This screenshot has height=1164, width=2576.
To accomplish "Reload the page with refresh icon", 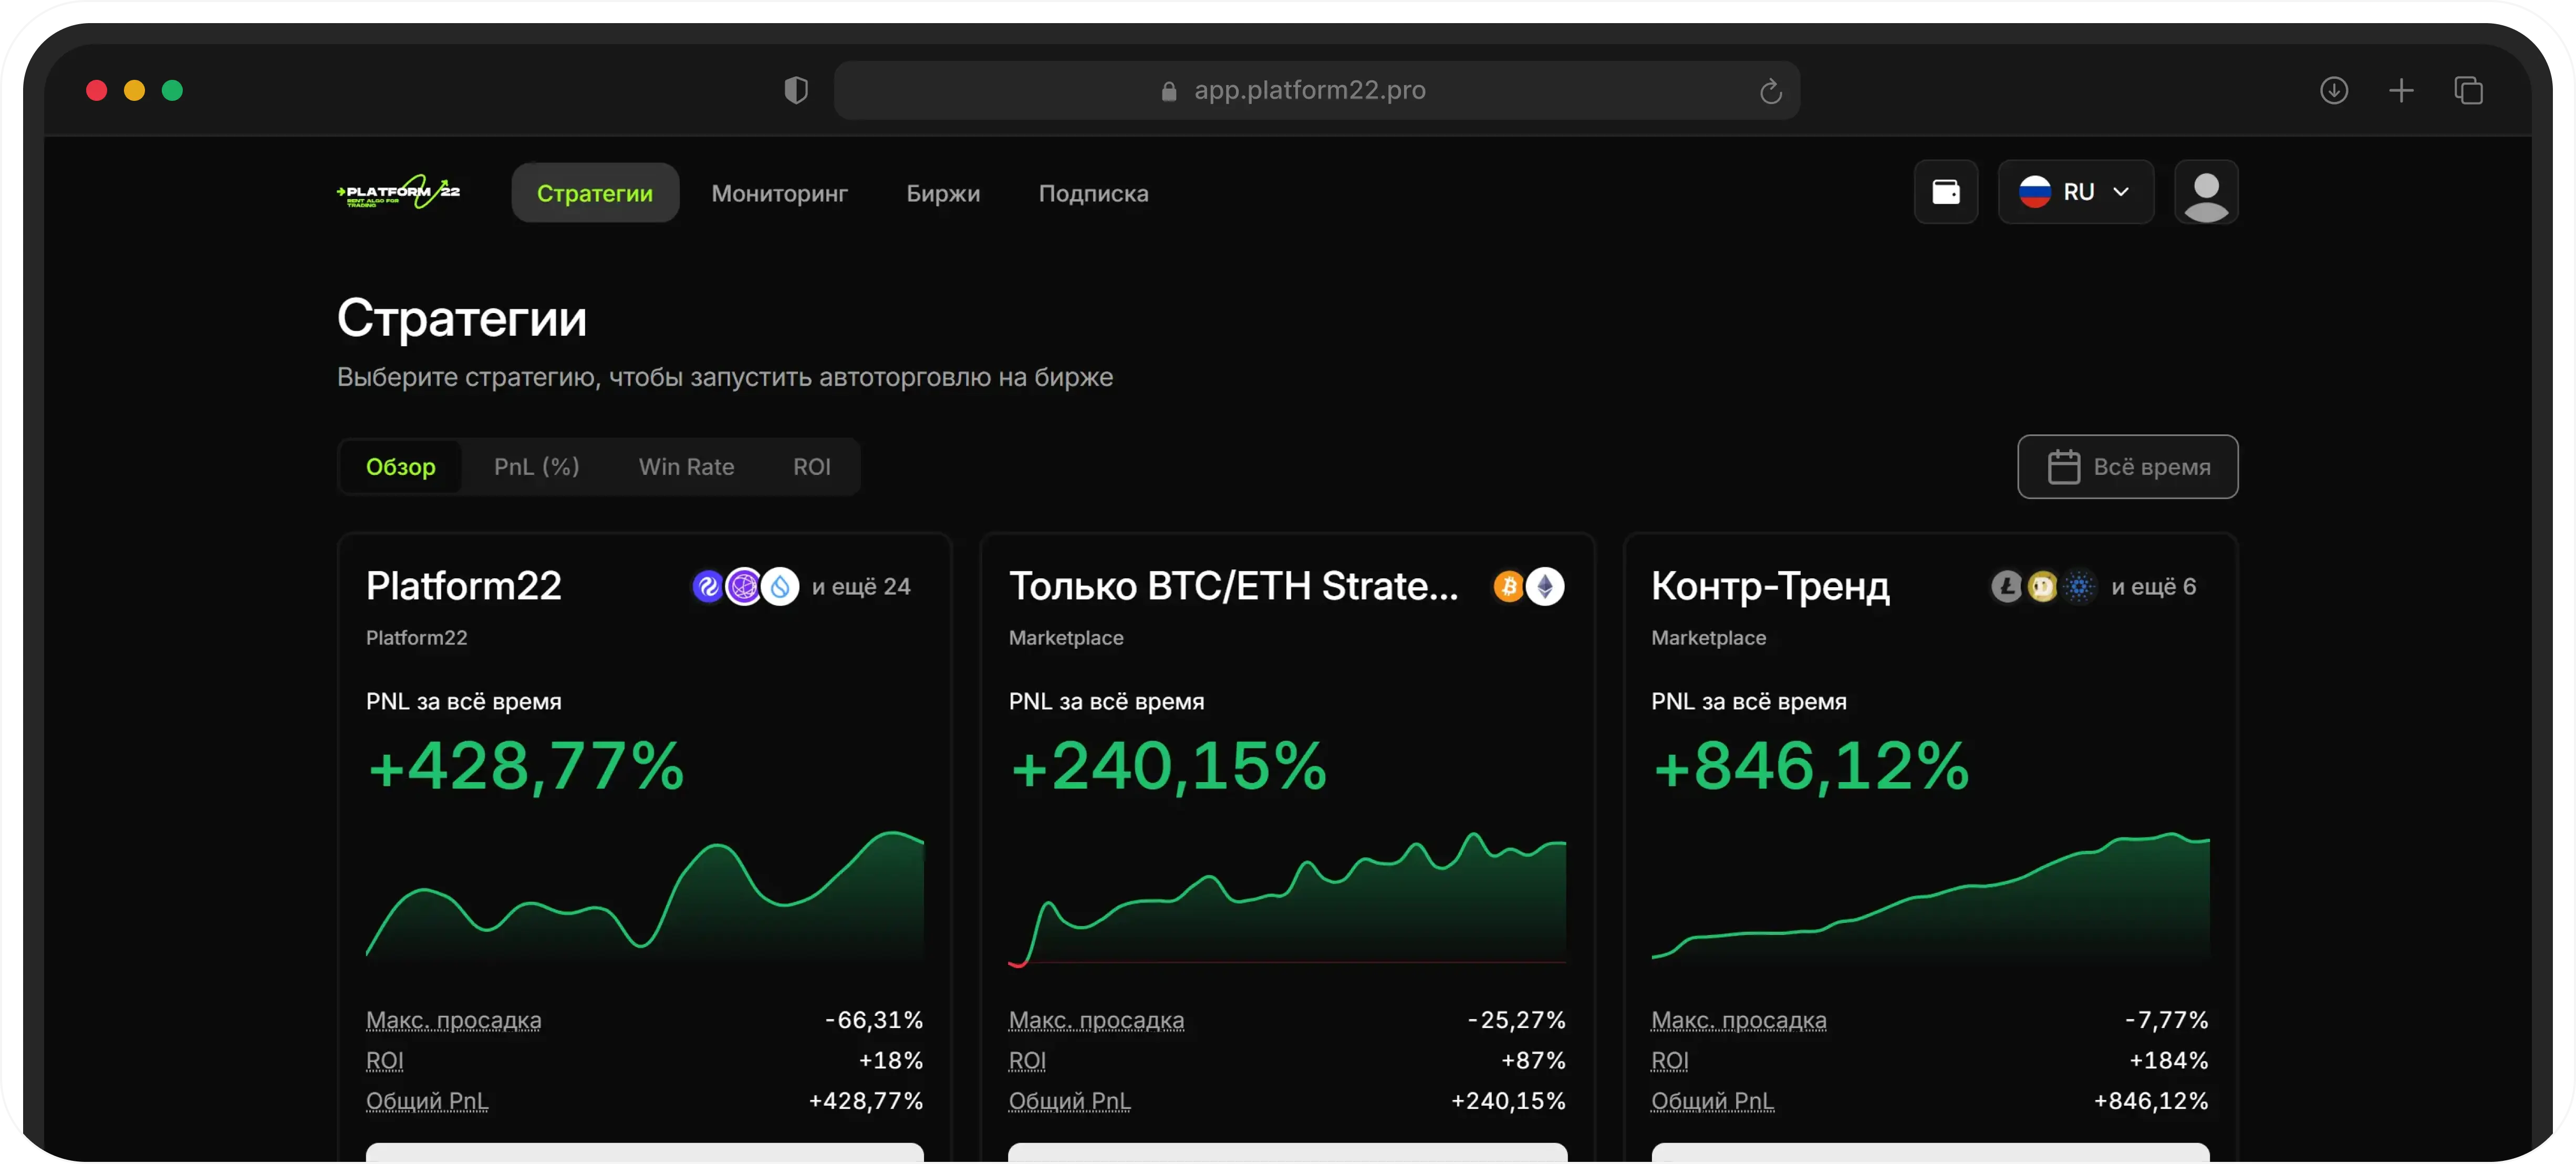I will [x=1770, y=91].
